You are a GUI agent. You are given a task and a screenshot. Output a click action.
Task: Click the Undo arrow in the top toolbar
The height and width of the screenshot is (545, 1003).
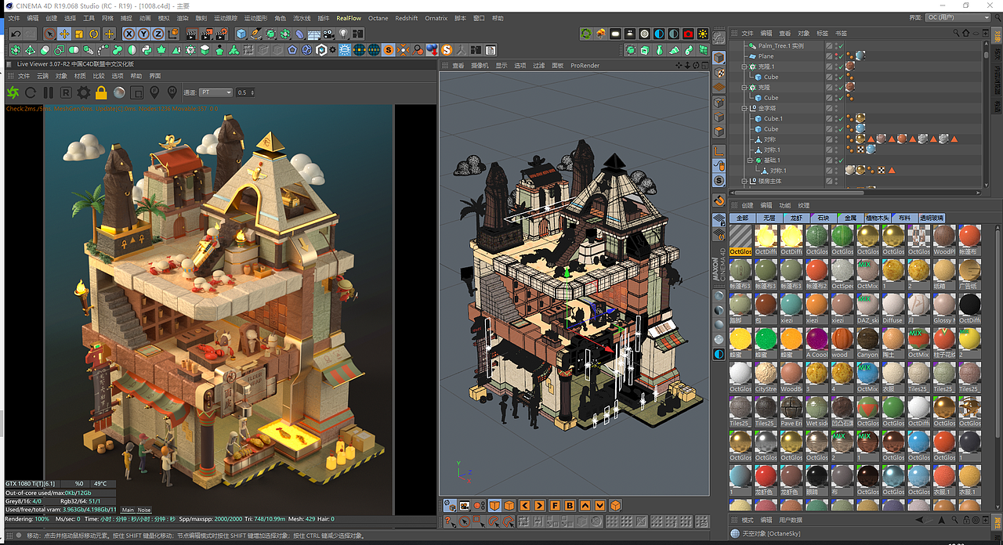click(16, 34)
